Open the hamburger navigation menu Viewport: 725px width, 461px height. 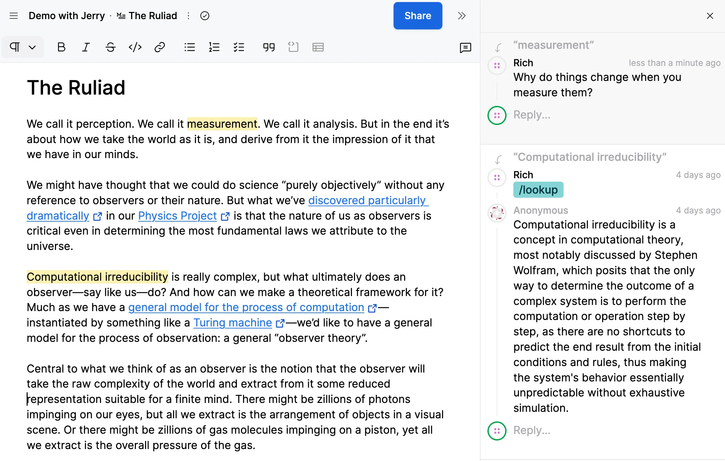tap(14, 16)
